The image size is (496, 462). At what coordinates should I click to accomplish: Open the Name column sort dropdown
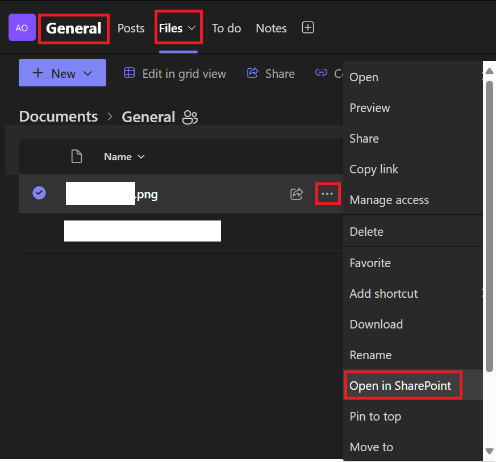click(140, 156)
